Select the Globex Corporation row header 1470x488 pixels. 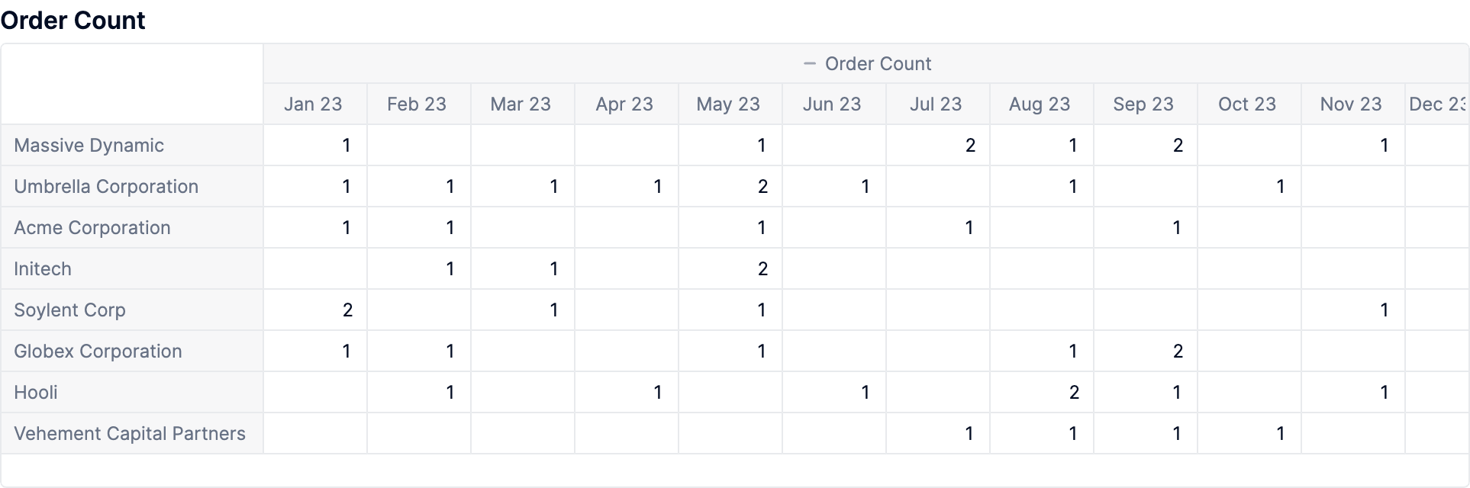tap(132, 352)
